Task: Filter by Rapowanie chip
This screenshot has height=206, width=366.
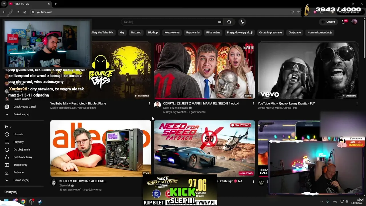Action: (x=193, y=33)
